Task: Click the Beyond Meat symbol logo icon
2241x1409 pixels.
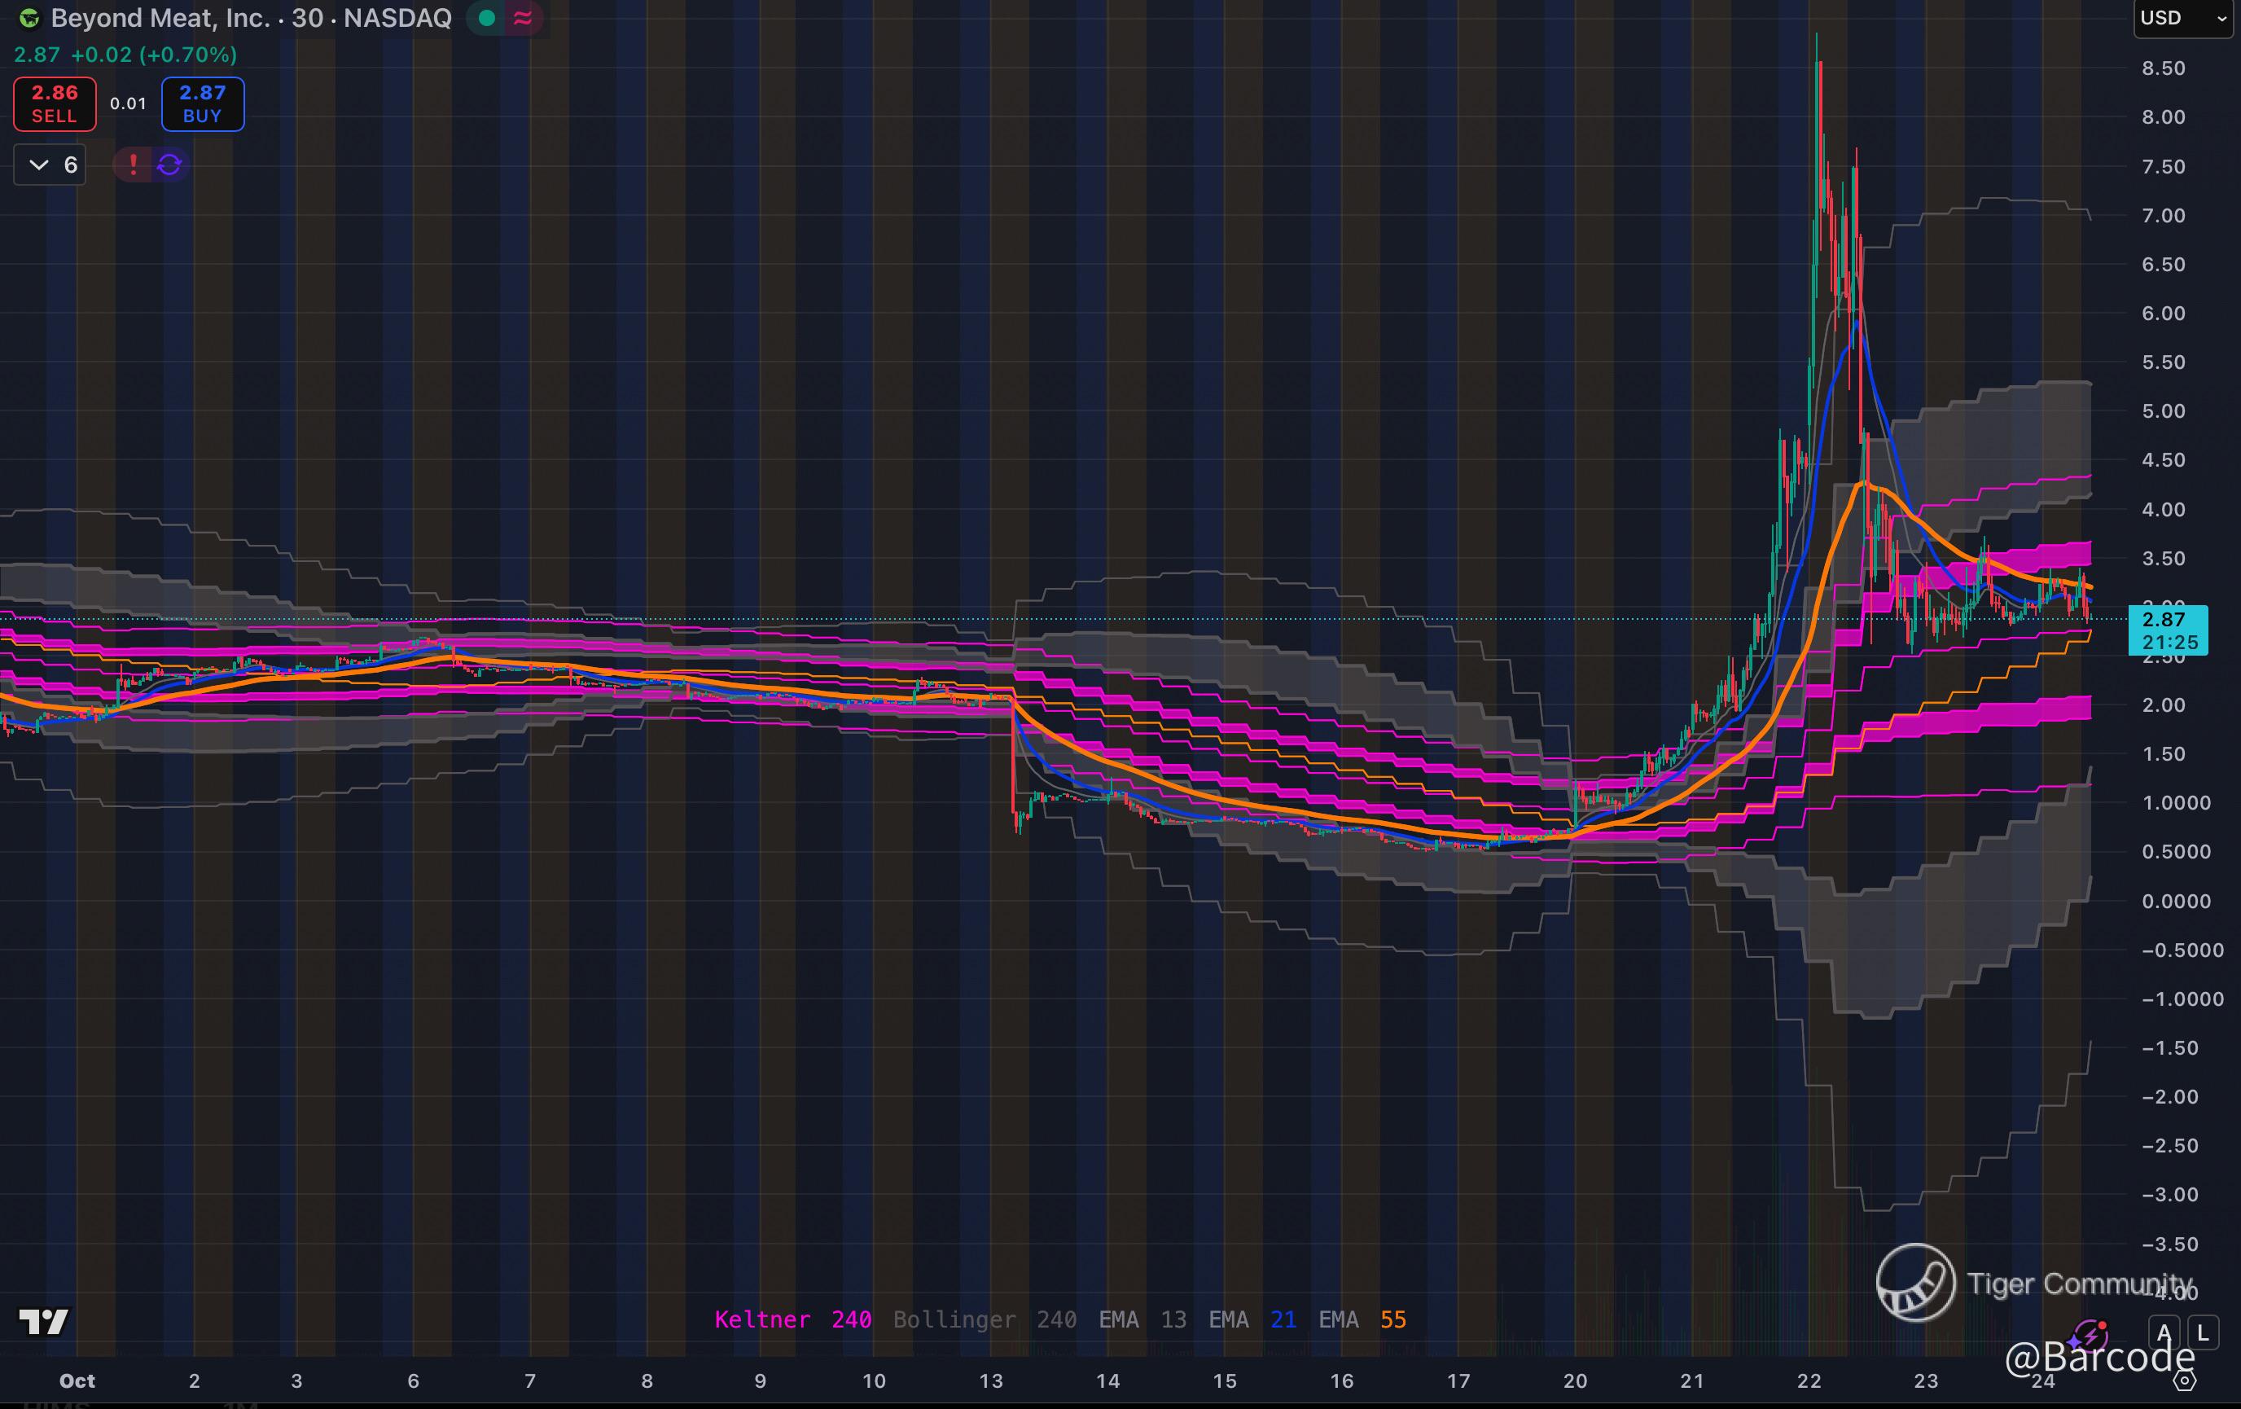Action: [29, 18]
